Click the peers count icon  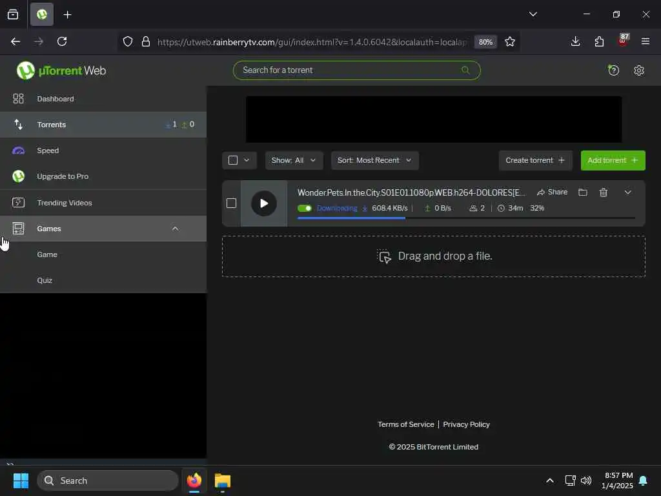pos(473,209)
